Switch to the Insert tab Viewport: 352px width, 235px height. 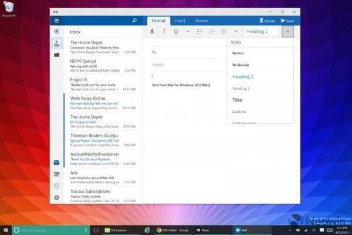[180, 21]
